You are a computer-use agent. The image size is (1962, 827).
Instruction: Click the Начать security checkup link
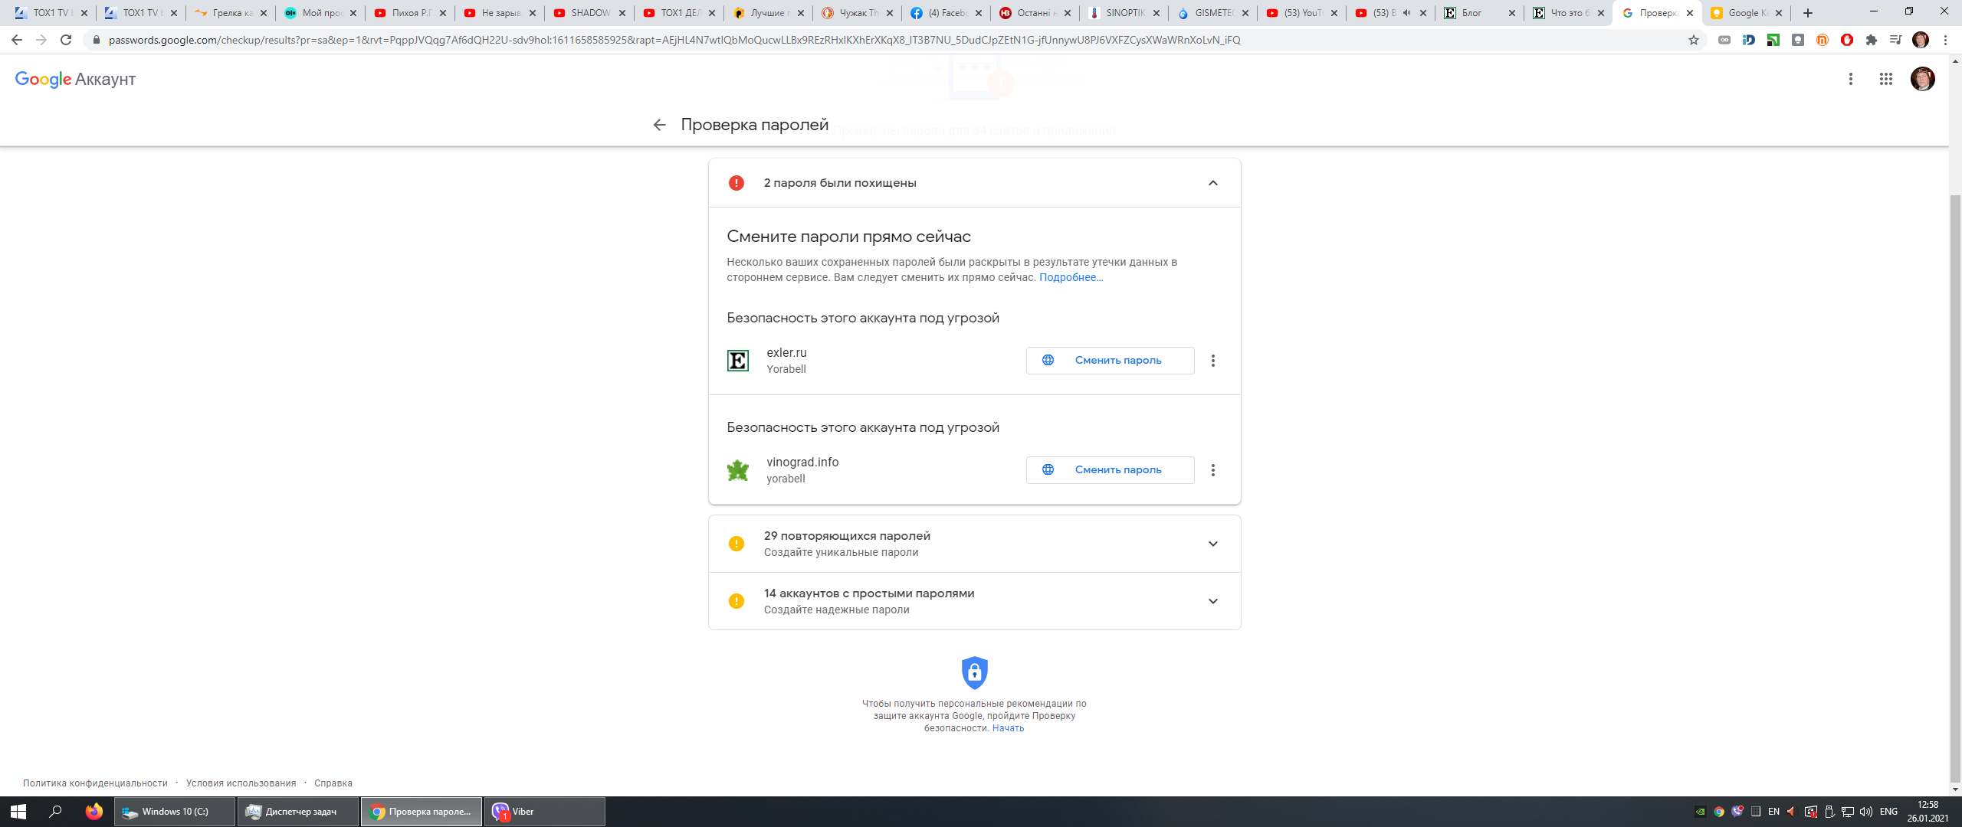click(x=1008, y=728)
